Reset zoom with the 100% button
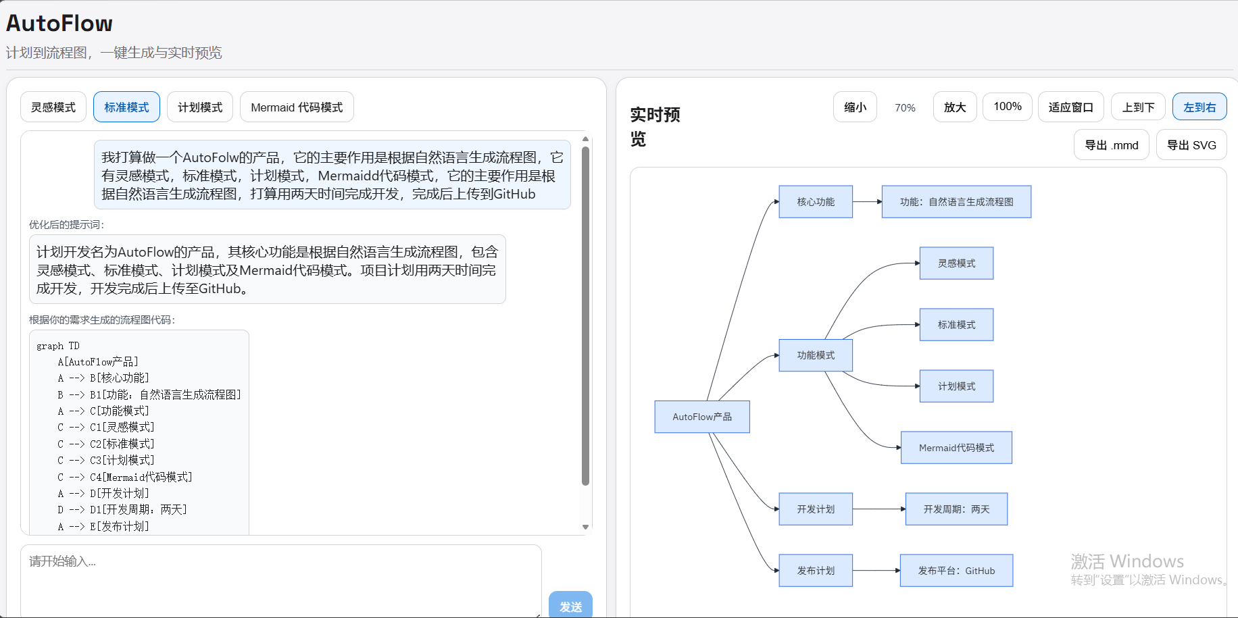The height and width of the screenshot is (618, 1238). coord(1008,107)
